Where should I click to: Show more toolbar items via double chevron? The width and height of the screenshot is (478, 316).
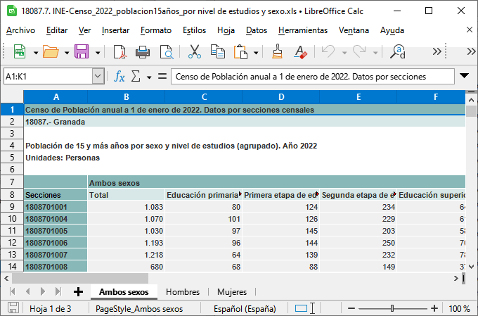pyautogui.click(x=436, y=51)
